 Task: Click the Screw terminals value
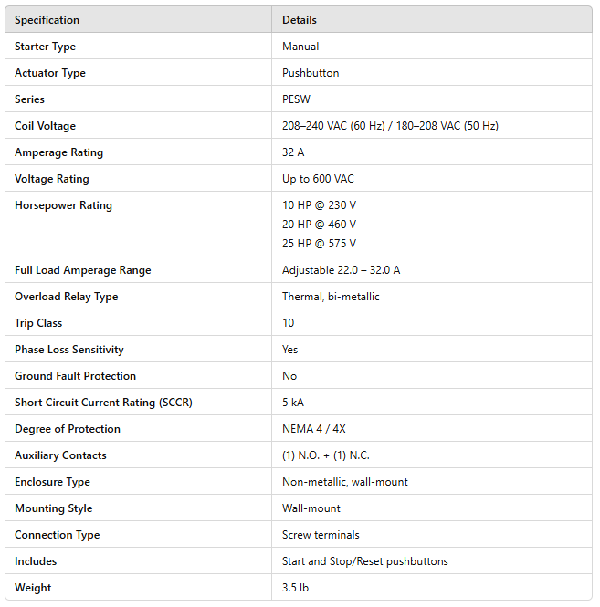pos(321,535)
